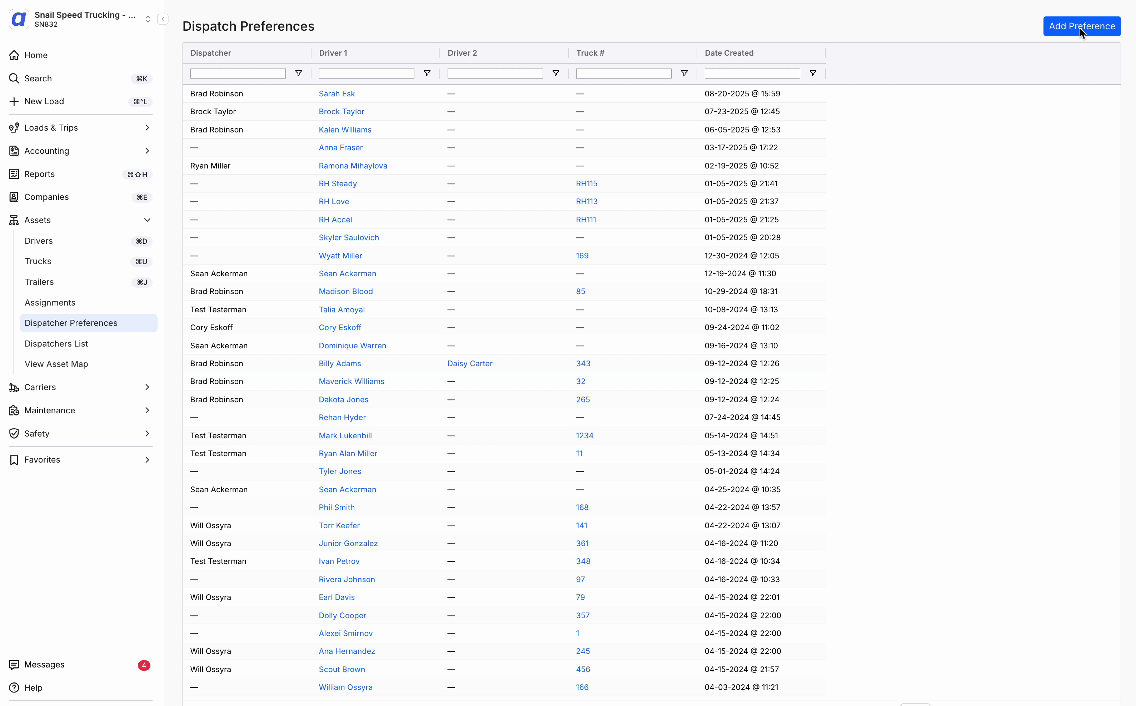Open Search from the sidebar

point(80,79)
